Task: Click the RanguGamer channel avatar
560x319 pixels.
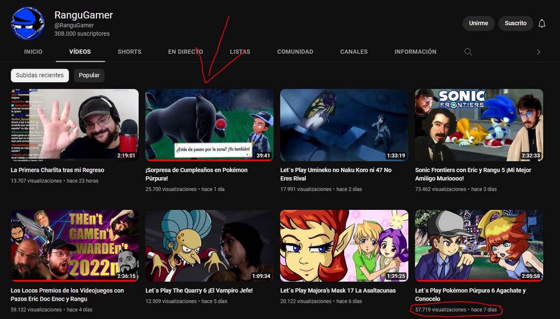Action: pyautogui.click(x=28, y=23)
